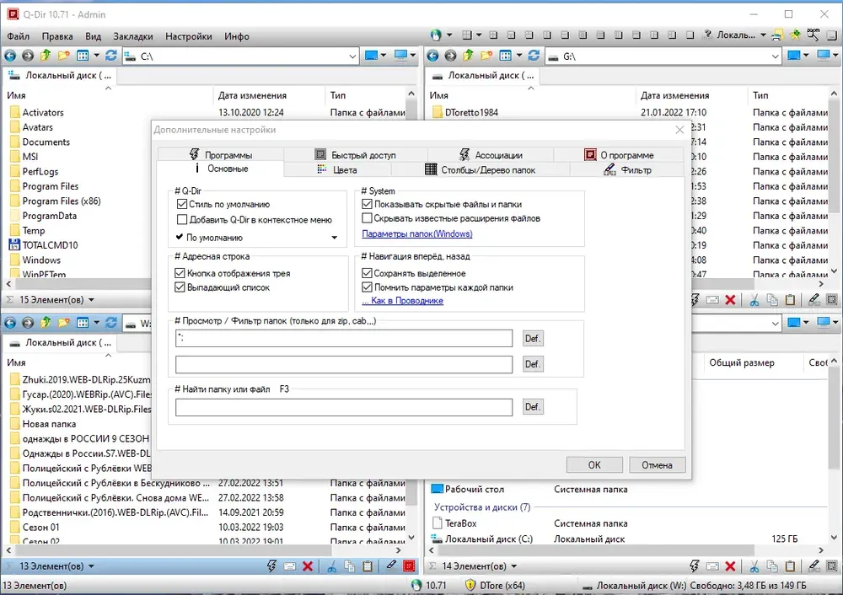Open the 'По умолчанию' dropdown
843x595 pixels.
coord(257,238)
